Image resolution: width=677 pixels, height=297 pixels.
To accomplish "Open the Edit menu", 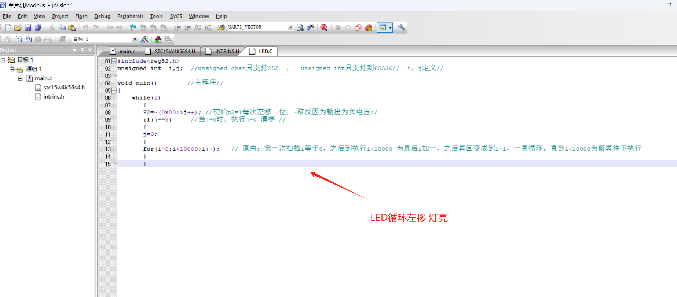I will click(22, 16).
